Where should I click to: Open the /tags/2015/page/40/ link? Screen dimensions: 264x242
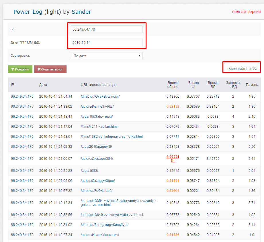tap(96, 147)
